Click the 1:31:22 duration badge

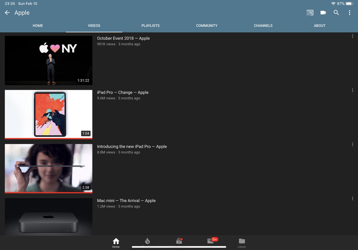click(x=83, y=81)
